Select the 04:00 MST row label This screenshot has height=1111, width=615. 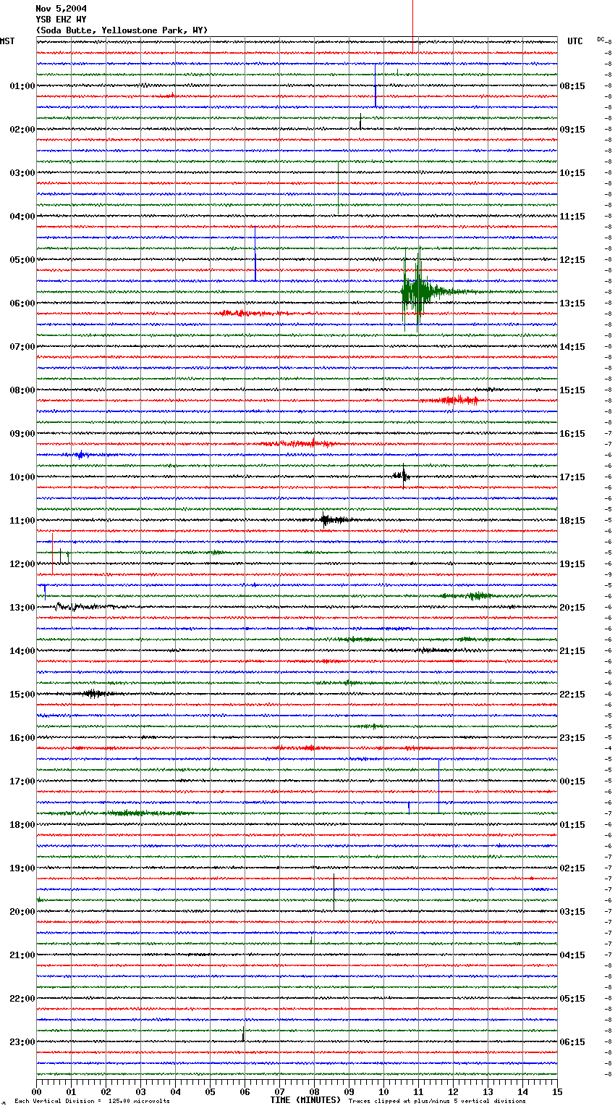click(22, 217)
